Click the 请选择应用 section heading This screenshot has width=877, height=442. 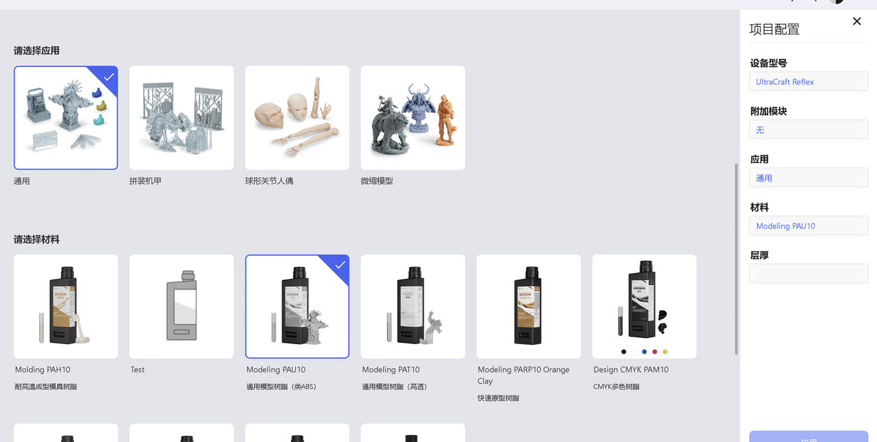(37, 51)
